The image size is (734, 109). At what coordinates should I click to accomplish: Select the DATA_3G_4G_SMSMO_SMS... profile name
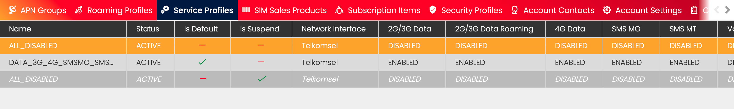61,62
